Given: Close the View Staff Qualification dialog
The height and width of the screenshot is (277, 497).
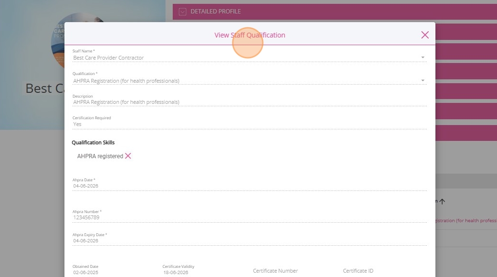Looking at the screenshot, I should point(425,35).
